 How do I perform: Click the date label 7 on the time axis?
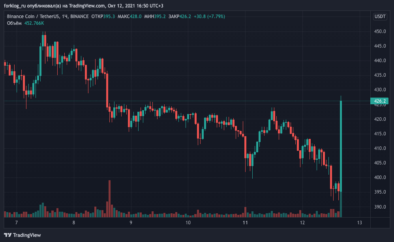tap(17, 222)
